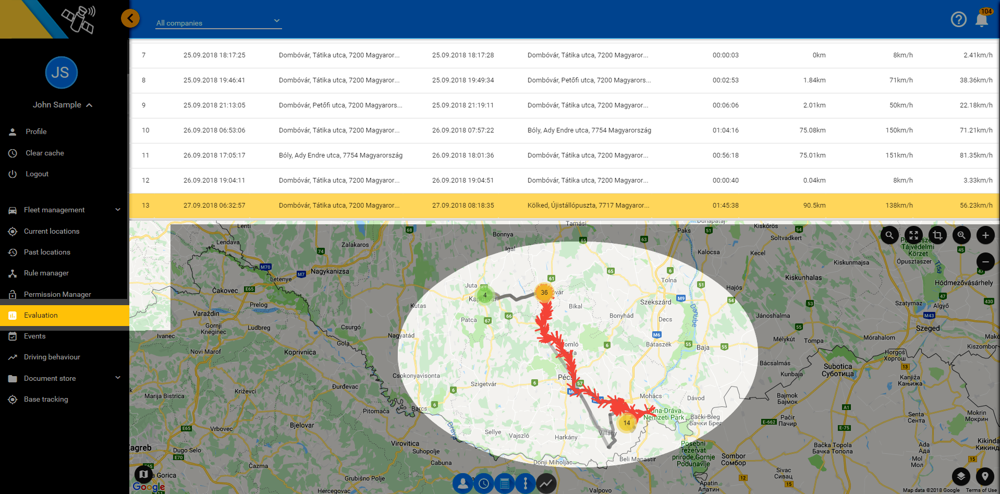Screen dimensions: 1000x494
Task: Toggle the line chart graph button
Action: 546,484
